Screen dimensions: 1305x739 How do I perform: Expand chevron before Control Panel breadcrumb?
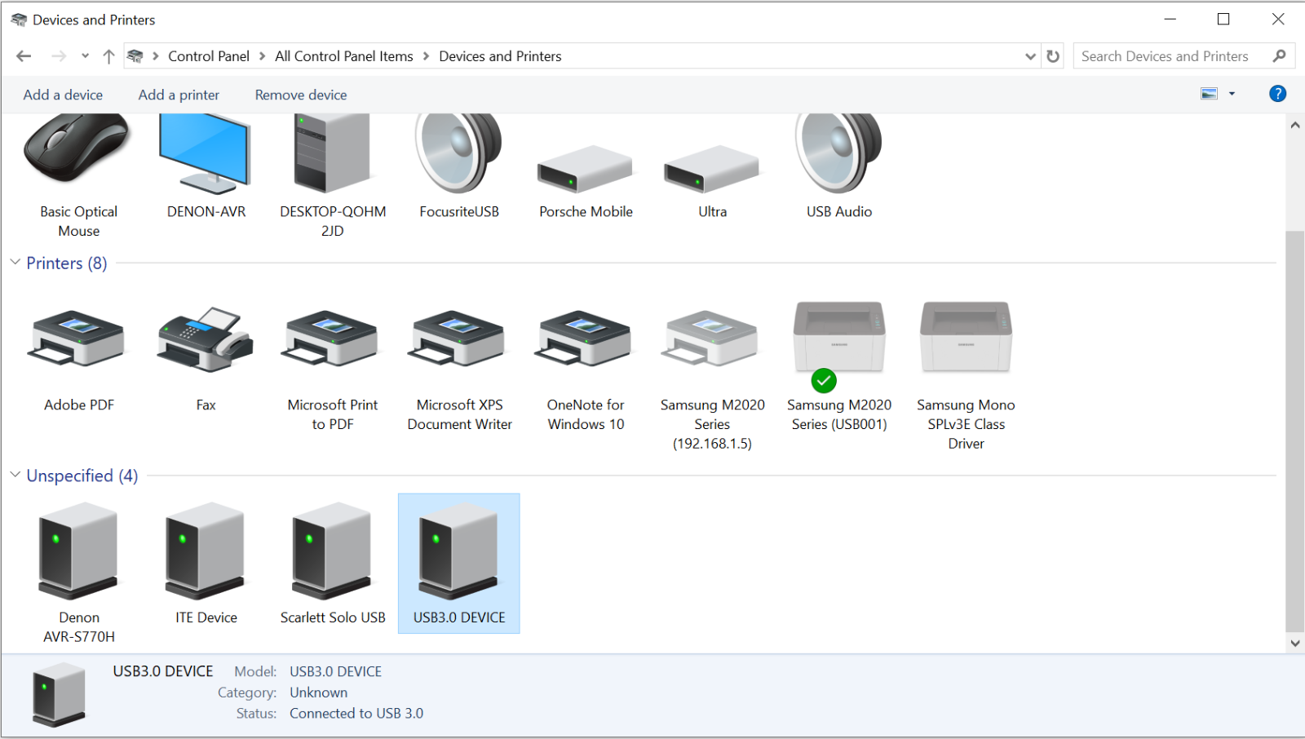point(155,56)
